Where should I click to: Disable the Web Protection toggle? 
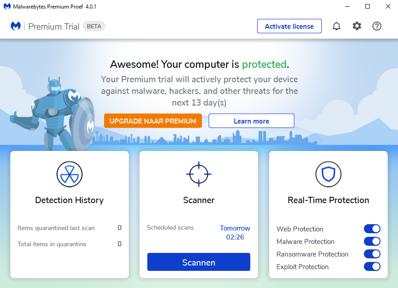click(372, 229)
